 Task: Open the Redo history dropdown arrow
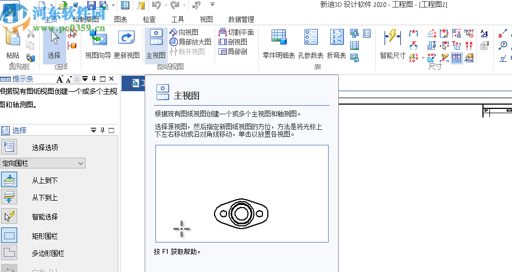(184, 5)
